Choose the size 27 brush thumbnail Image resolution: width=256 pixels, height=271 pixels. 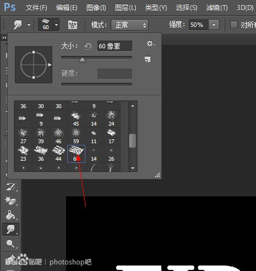[x=23, y=136]
